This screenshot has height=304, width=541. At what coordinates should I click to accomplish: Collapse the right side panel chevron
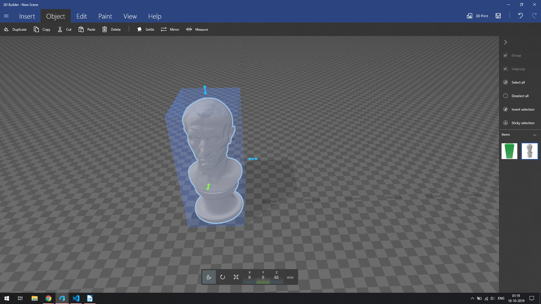tap(505, 42)
